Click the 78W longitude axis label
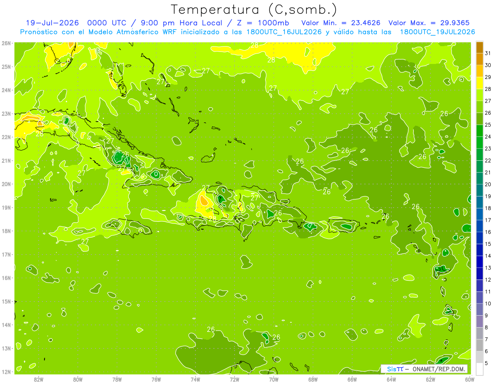Screen dimensions: 499x385 coord(117,379)
